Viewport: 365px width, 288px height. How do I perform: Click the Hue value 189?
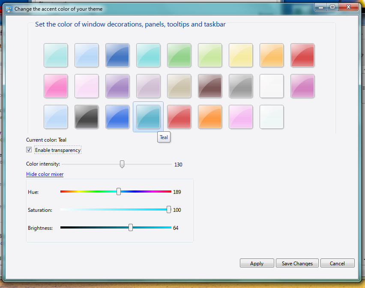[x=177, y=192]
